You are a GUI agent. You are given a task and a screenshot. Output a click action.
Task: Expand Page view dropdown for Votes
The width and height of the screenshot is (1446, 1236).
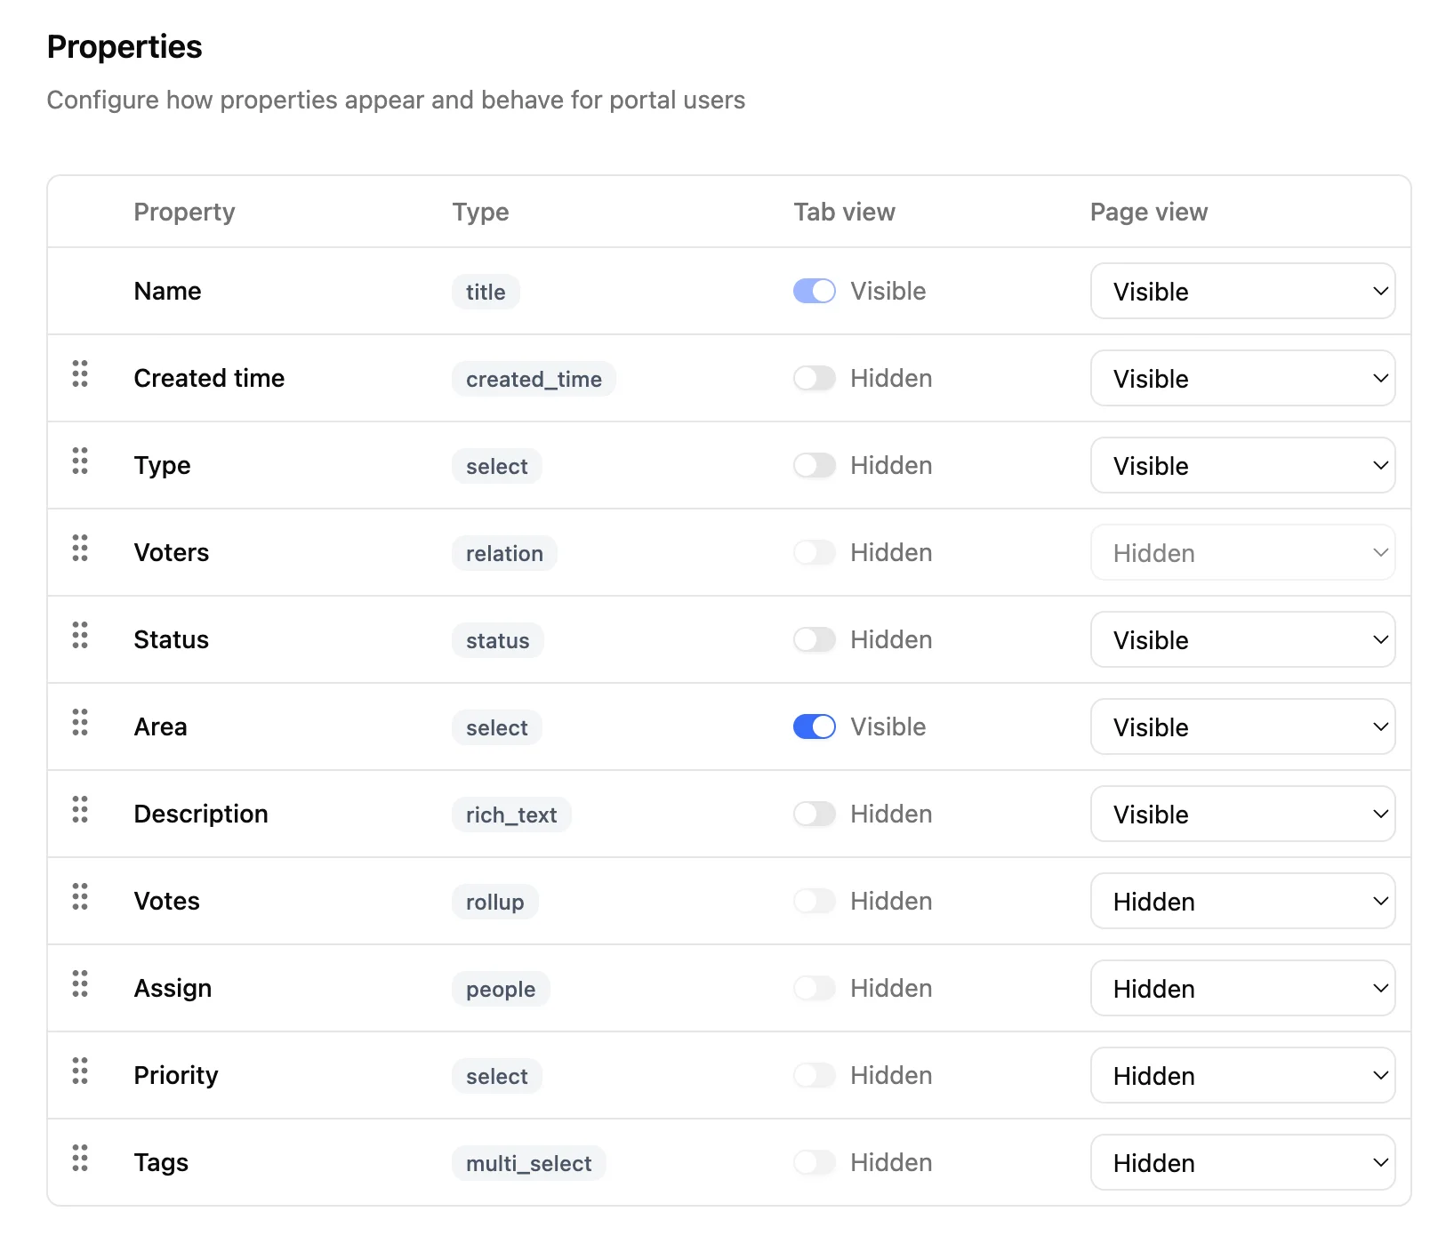point(1241,901)
